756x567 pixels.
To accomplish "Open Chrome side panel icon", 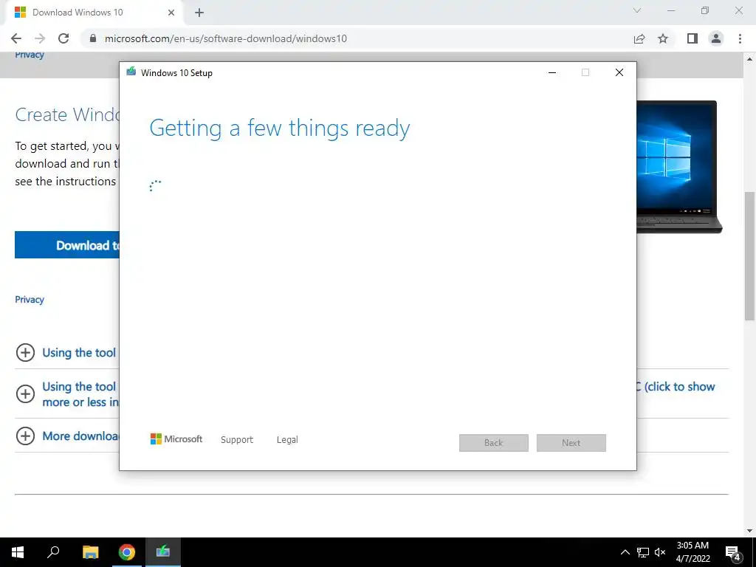I will (693, 38).
